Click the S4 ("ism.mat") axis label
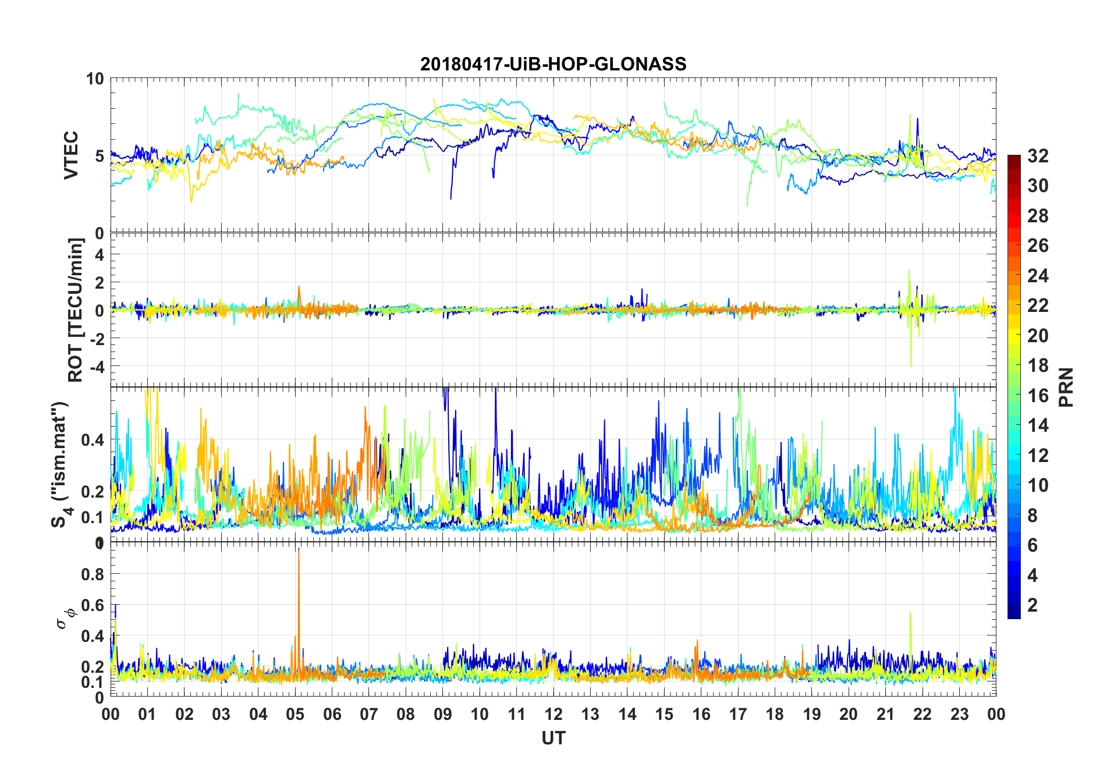The width and height of the screenshot is (1107, 774). coord(62,464)
